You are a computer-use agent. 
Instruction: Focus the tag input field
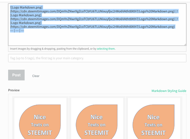click(x=97, y=58)
